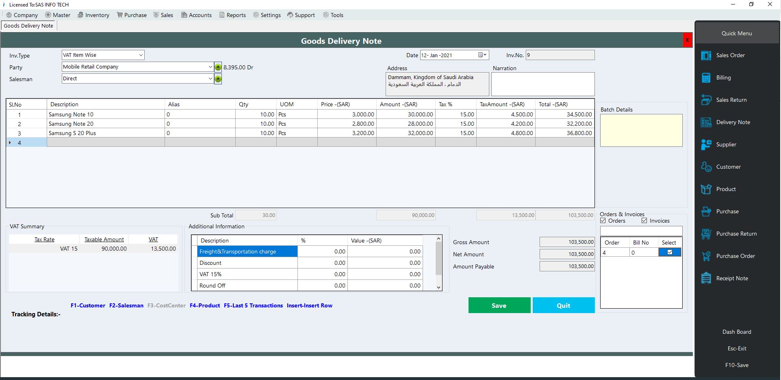Open the Purchase menu in menu bar
The image size is (781, 380).
click(x=132, y=15)
